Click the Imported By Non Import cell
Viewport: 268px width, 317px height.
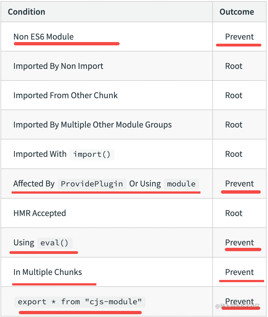pyautogui.click(x=58, y=66)
